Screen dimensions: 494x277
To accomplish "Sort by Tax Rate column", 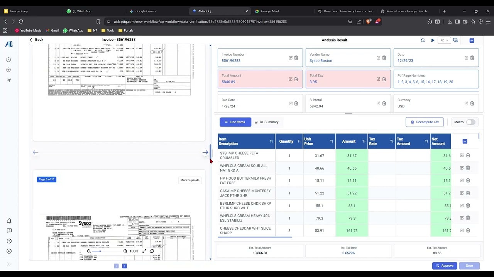I will pyautogui.click(x=392, y=141).
